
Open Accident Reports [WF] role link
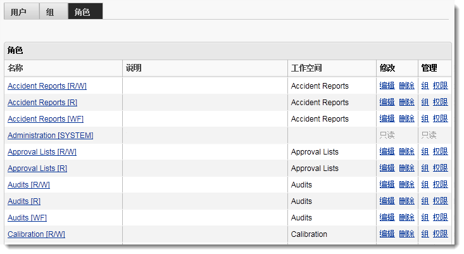coord(46,119)
